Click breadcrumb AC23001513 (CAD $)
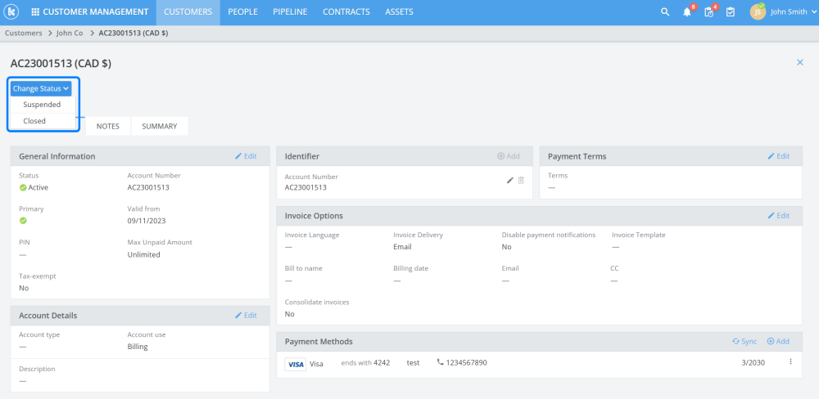Screen dimensions: 819x399 (133, 33)
